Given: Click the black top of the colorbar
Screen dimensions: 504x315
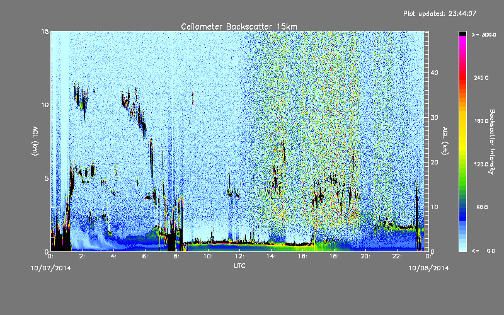Looking at the screenshot, I should [462, 33].
